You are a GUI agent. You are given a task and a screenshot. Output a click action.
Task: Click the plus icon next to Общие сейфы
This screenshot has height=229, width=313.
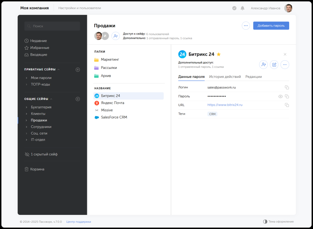pyautogui.click(x=77, y=99)
